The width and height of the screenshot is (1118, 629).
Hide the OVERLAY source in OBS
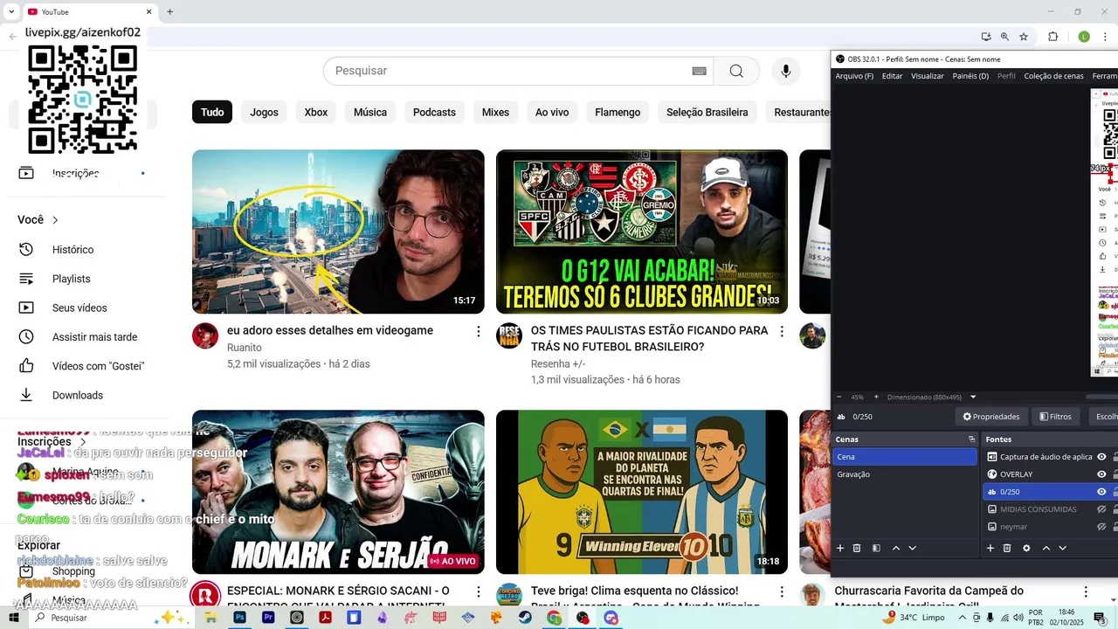(x=1101, y=474)
